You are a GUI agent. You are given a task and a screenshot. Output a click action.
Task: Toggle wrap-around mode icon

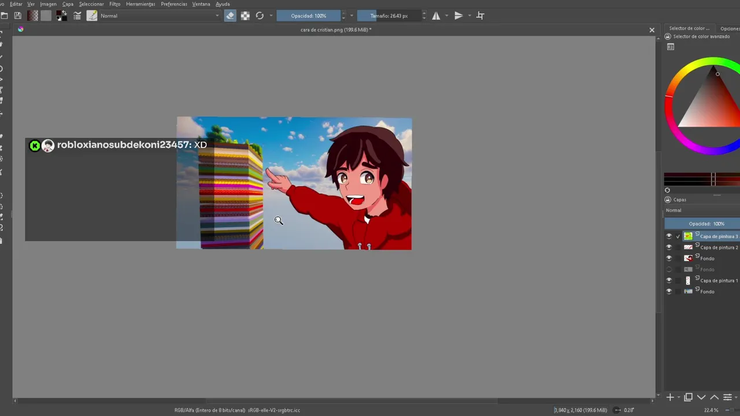coord(480,16)
